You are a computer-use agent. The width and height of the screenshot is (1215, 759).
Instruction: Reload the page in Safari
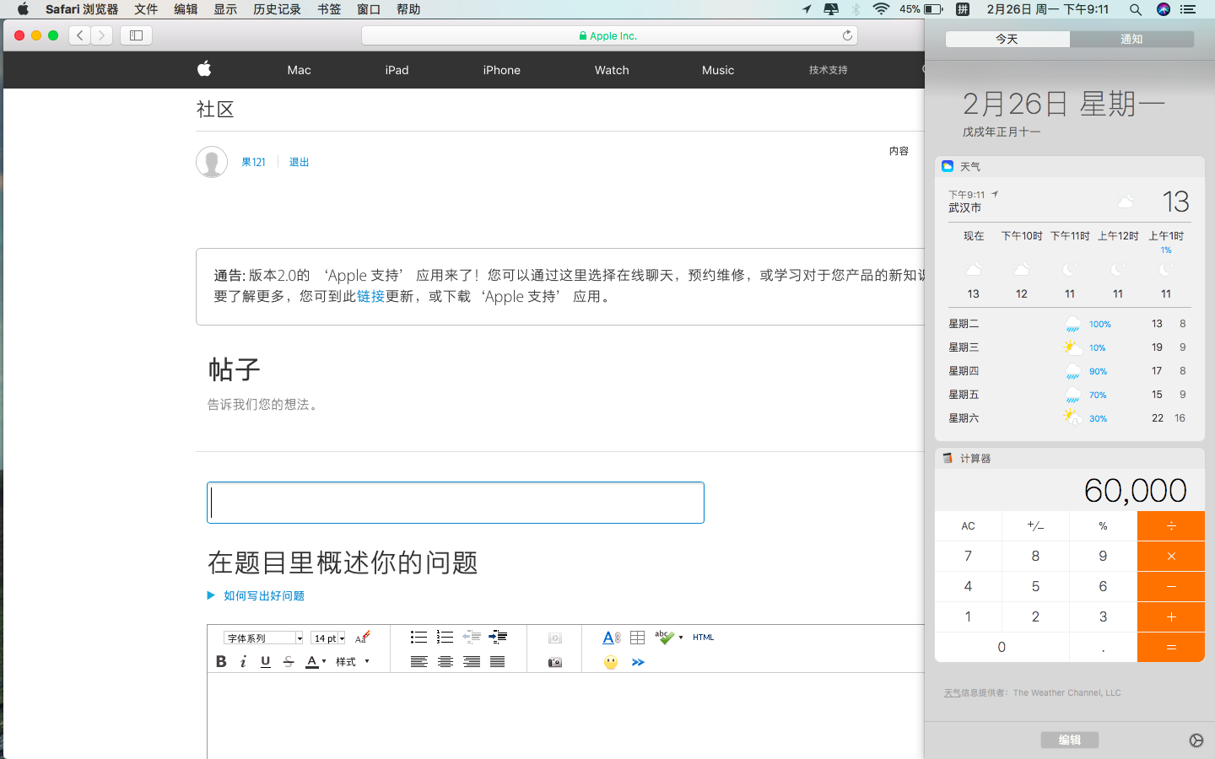(x=847, y=35)
